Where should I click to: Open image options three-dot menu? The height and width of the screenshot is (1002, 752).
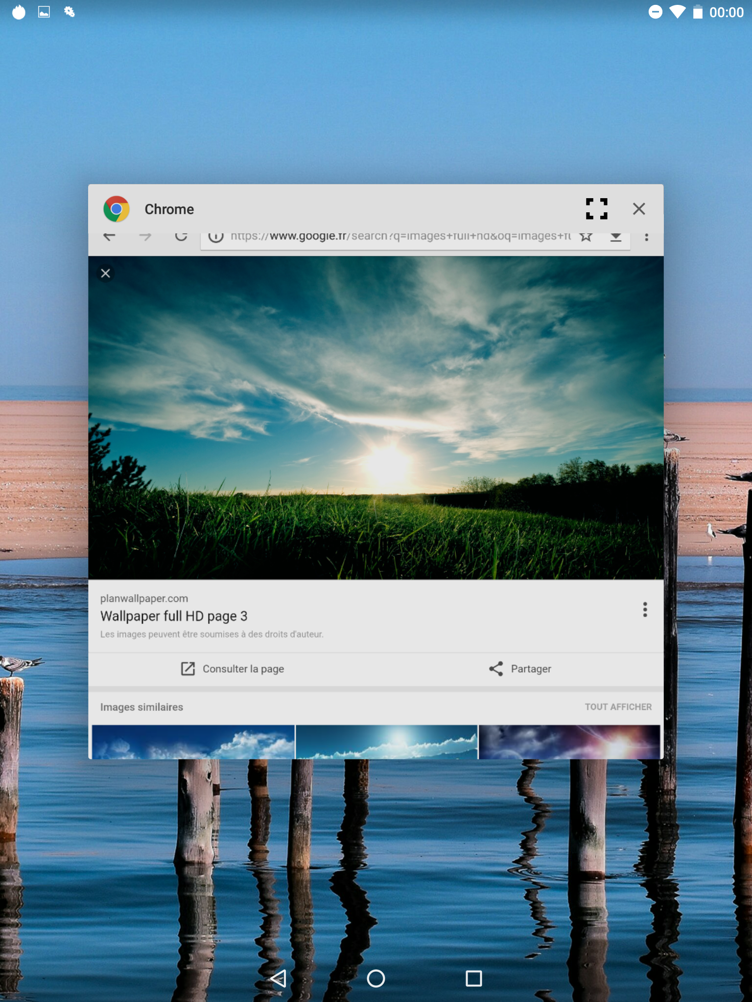645,610
